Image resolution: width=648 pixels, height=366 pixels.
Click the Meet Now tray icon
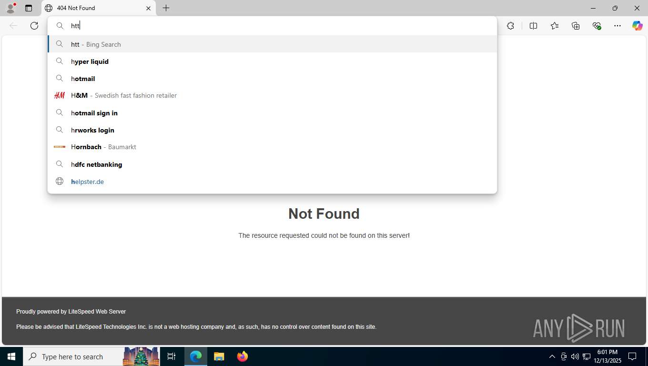pyautogui.click(x=564, y=356)
